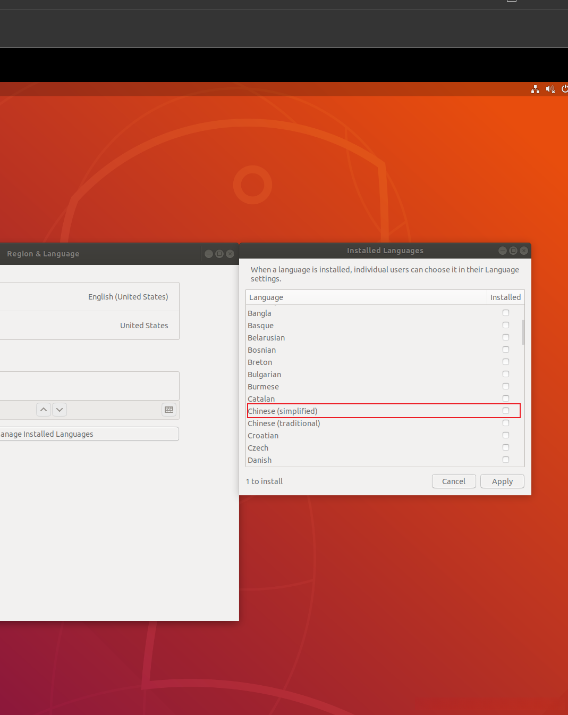This screenshot has height=715, width=568.
Task: Move input source up with arrow
Action: tap(44, 410)
